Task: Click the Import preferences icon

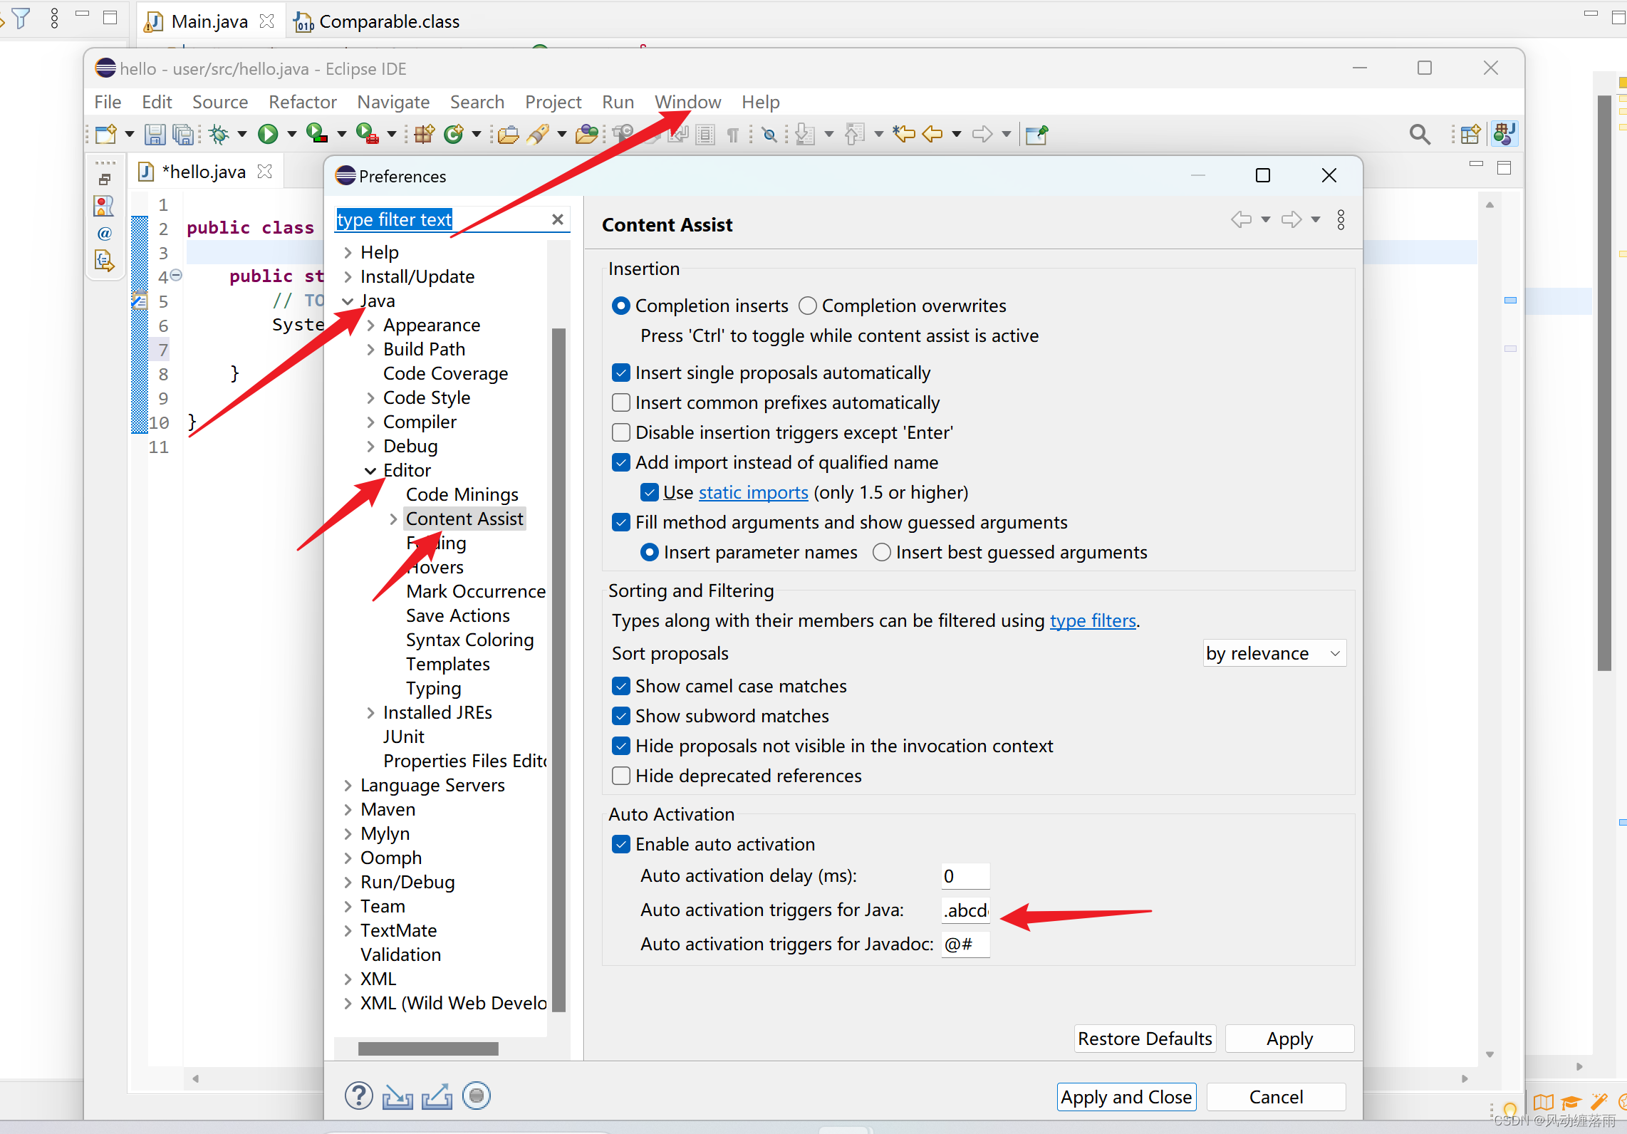Action: pos(397,1096)
